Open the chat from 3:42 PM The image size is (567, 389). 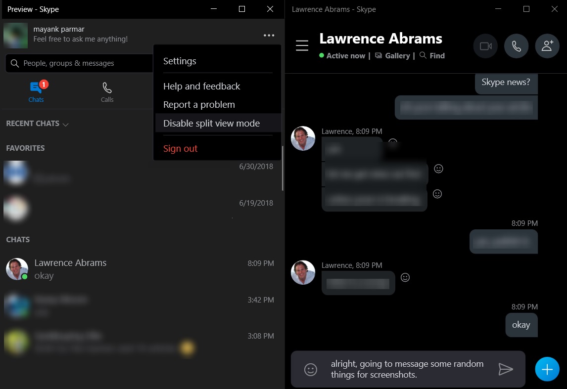coord(141,305)
